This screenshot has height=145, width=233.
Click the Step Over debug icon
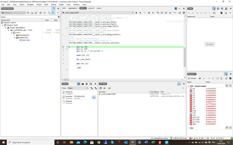(x=162, y=13)
